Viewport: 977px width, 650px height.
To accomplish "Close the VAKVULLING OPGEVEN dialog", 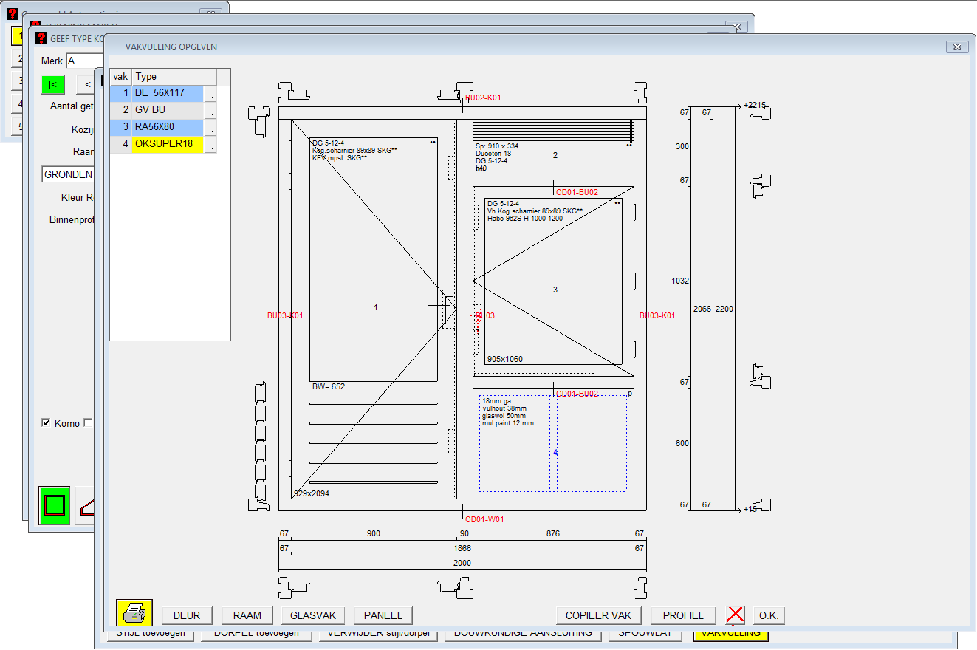I will pyautogui.click(x=956, y=47).
